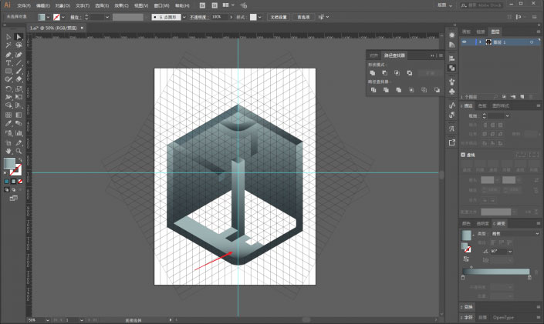
Task: Open gradient type 线性 dropdown
Action: [515, 234]
